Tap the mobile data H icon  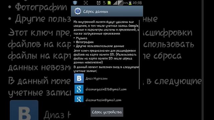pyautogui.click(x=104, y=3)
